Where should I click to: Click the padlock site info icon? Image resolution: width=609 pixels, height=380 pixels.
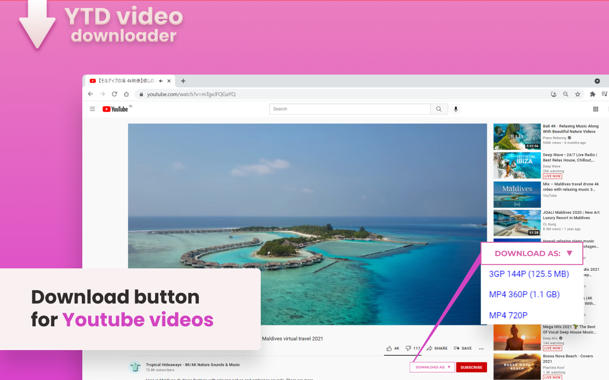[141, 94]
